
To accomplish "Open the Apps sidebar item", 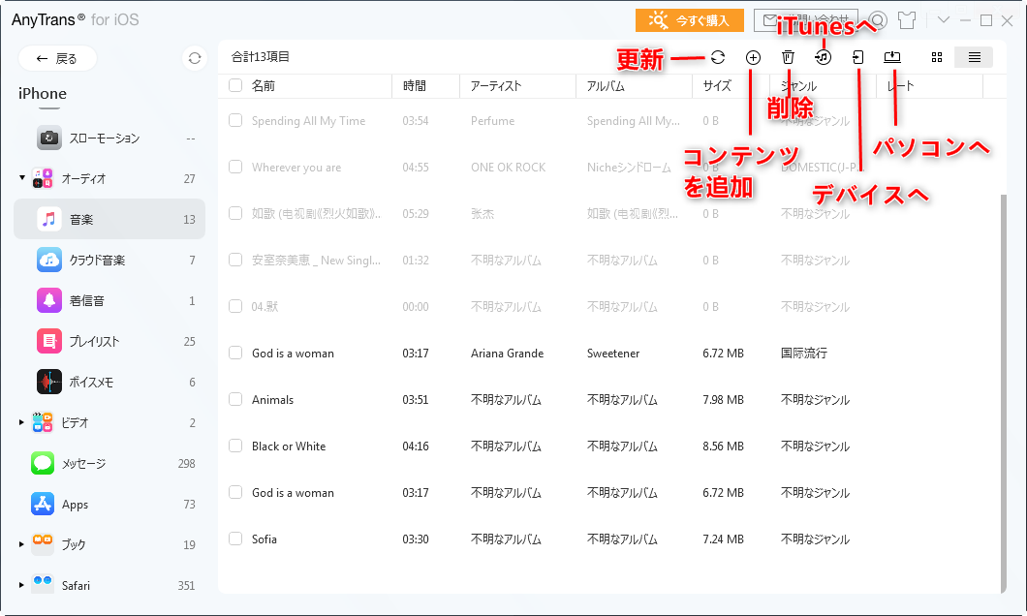I will click(x=109, y=504).
